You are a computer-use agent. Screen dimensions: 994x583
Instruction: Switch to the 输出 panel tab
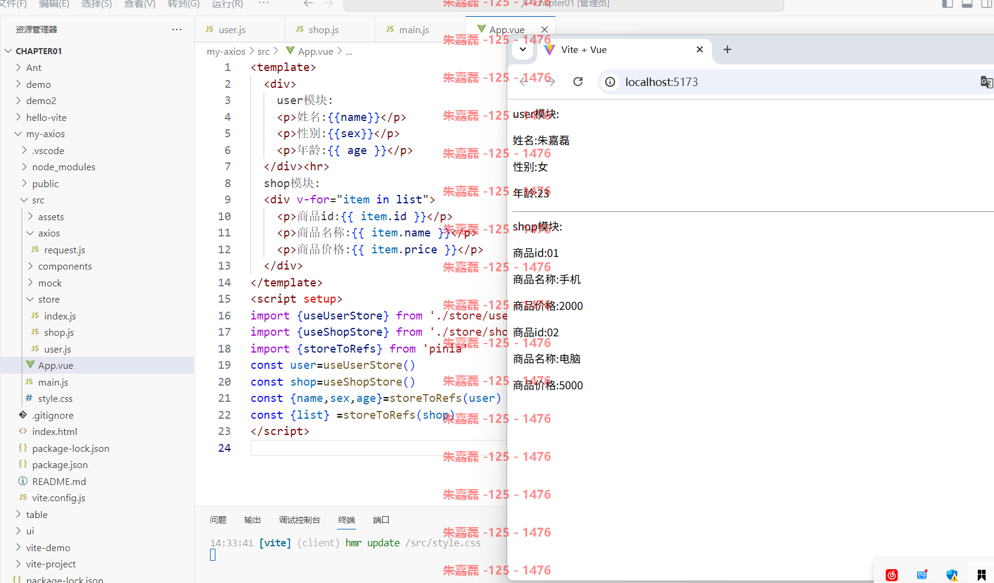(253, 520)
